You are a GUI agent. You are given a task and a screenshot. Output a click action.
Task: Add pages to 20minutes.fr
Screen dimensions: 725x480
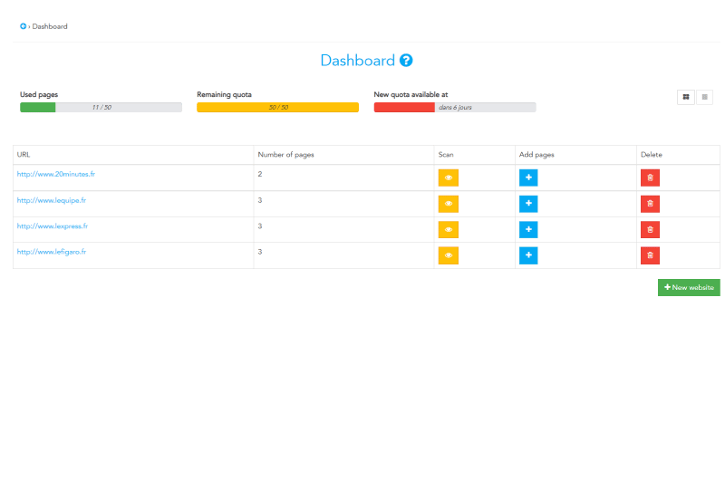tap(528, 178)
